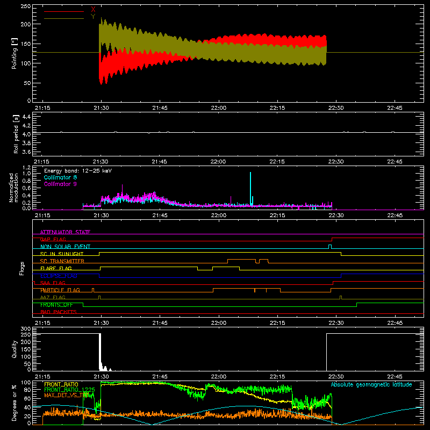
Task: Click the 3.6 tick on Roll period axis
Action: pyautogui.click(x=26, y=152)
